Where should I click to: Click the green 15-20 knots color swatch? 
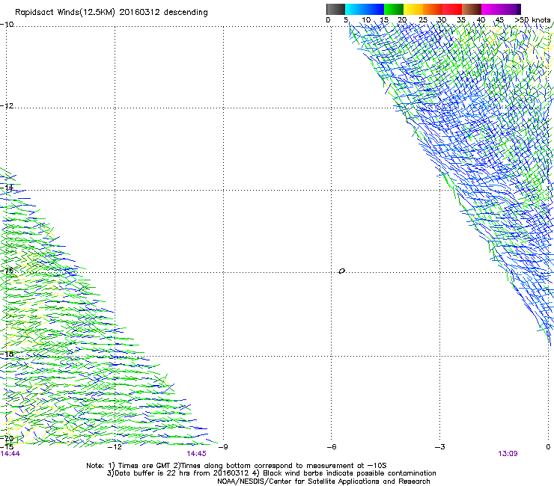pos(394,9)
